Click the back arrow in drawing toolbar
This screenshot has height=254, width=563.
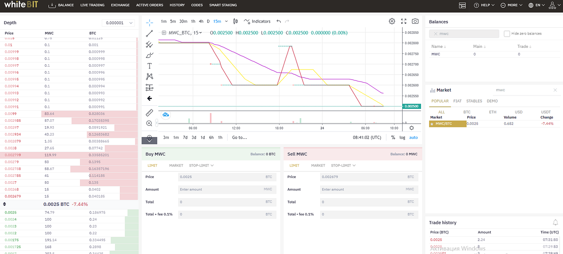click(149, 98)
